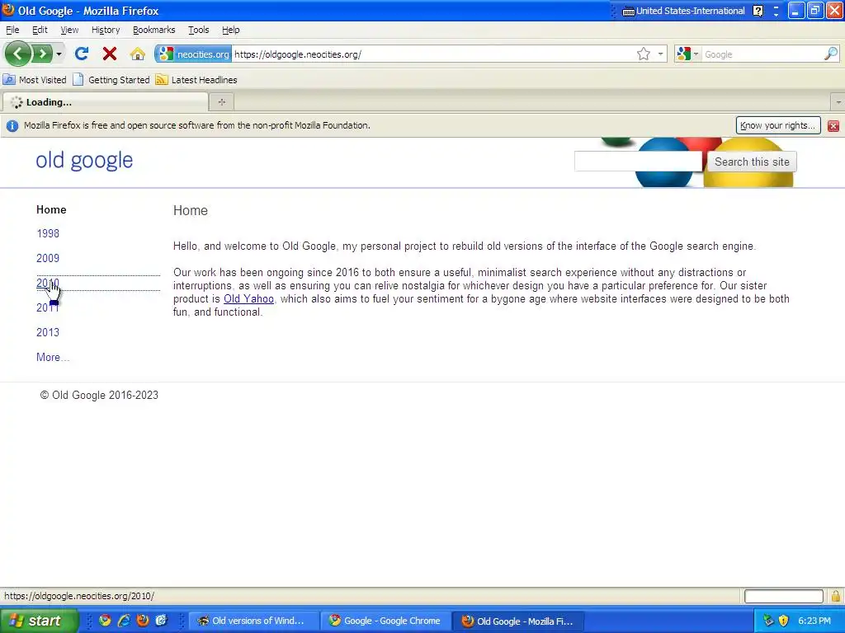Click the language bar help icon
This screenshot has height=633, width=845.
click(x=758, y=11)
